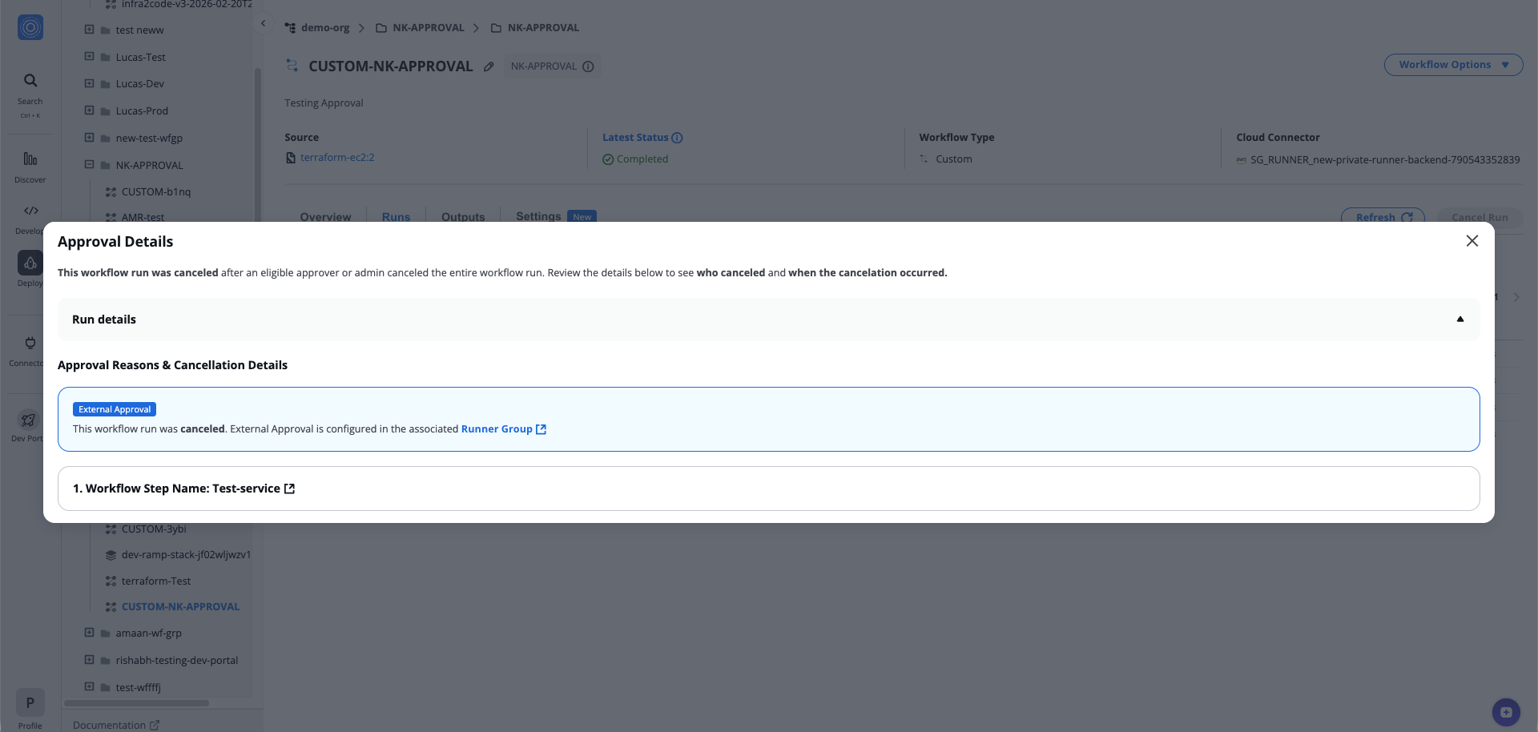Click the edit pencil next to CUSTOM-NK-APPROVAL

click(489, 66)
